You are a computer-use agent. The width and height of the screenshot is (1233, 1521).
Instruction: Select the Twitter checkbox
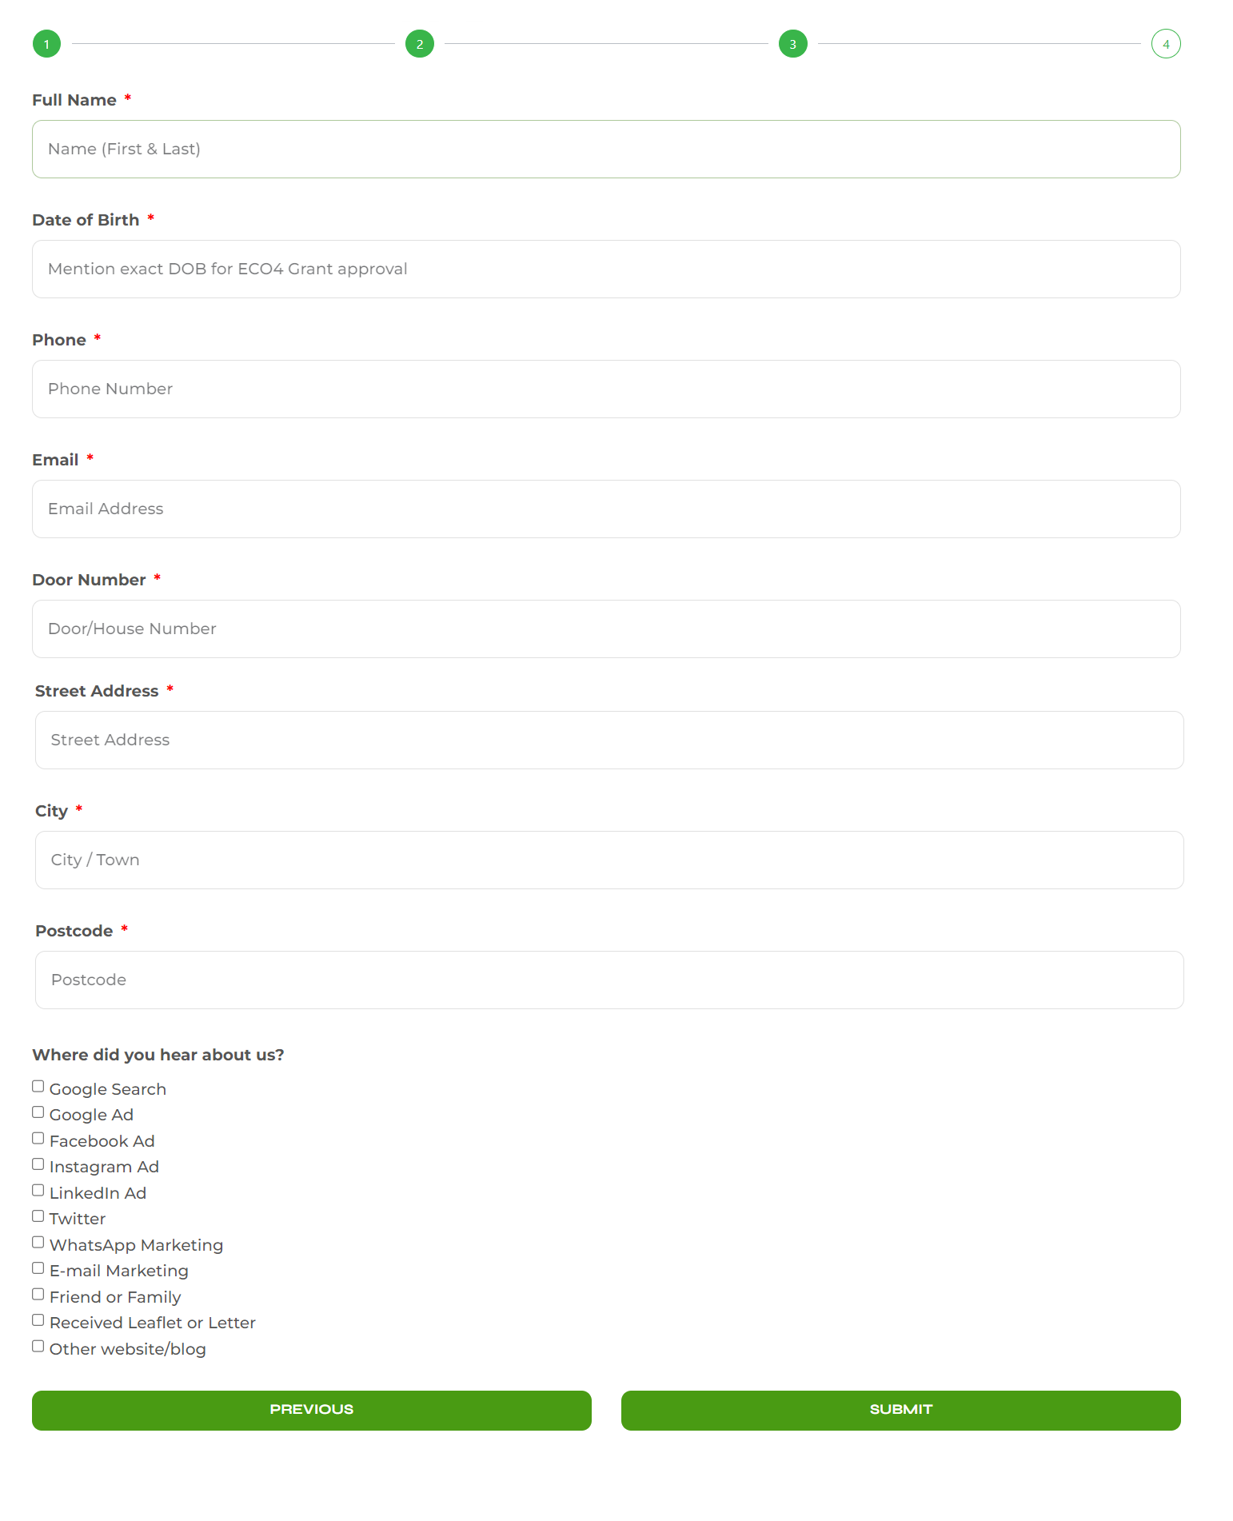(38, 1216)
